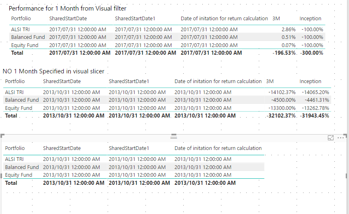Click Balanced Fund in second table
The width and height of the screenshot is (349, 214).
tap(22, 100)
